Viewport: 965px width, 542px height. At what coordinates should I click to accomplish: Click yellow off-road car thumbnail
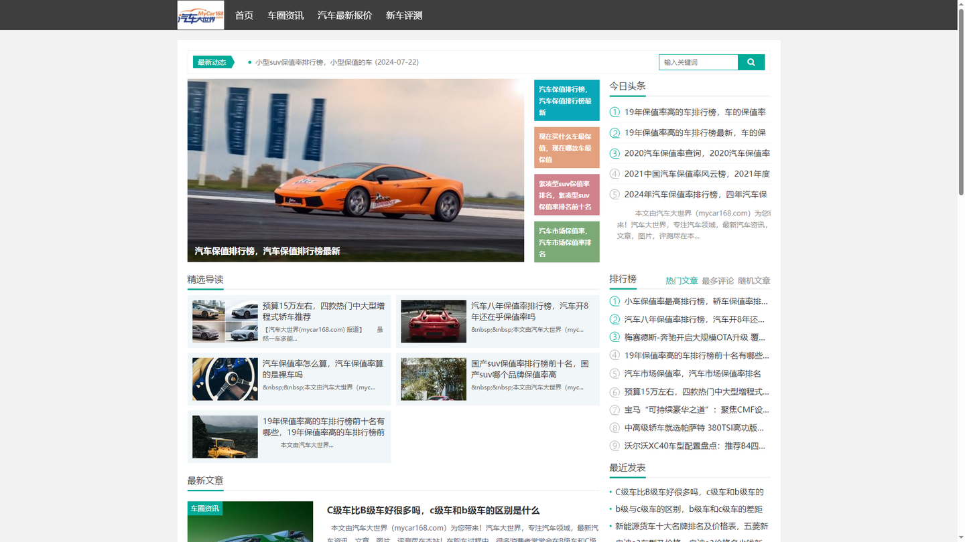(225, 437)
